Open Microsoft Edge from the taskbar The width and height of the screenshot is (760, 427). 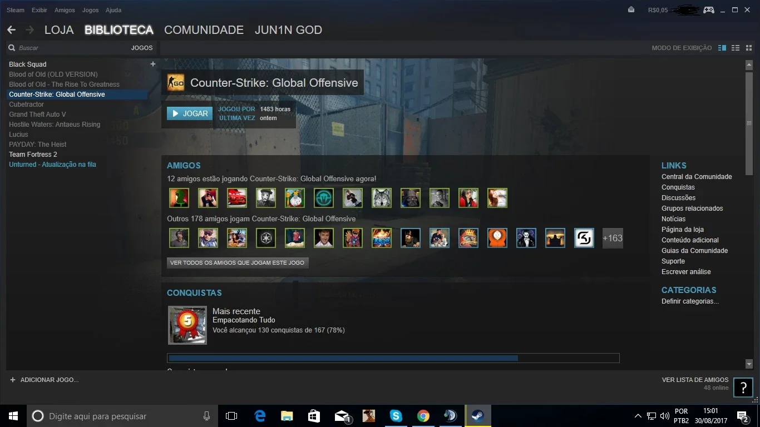click(x=260, y=416)
